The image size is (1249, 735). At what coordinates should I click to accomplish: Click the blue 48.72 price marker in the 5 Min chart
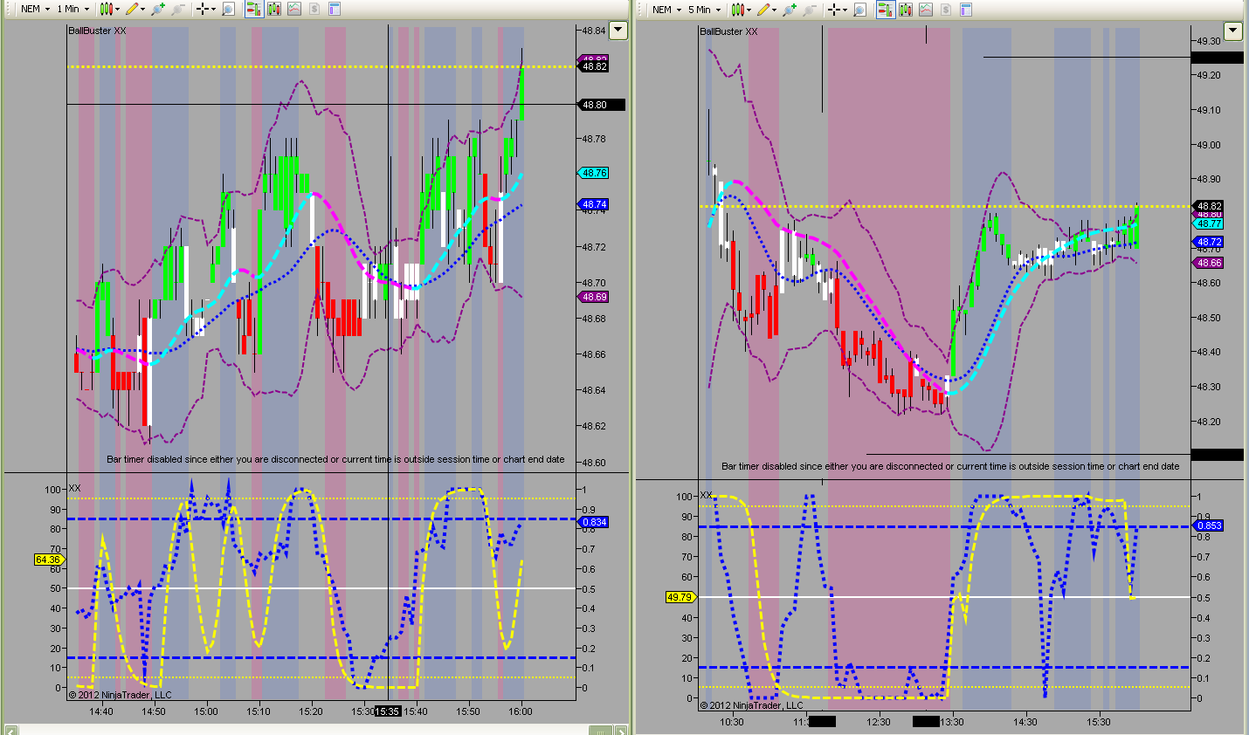[1210, 242]
